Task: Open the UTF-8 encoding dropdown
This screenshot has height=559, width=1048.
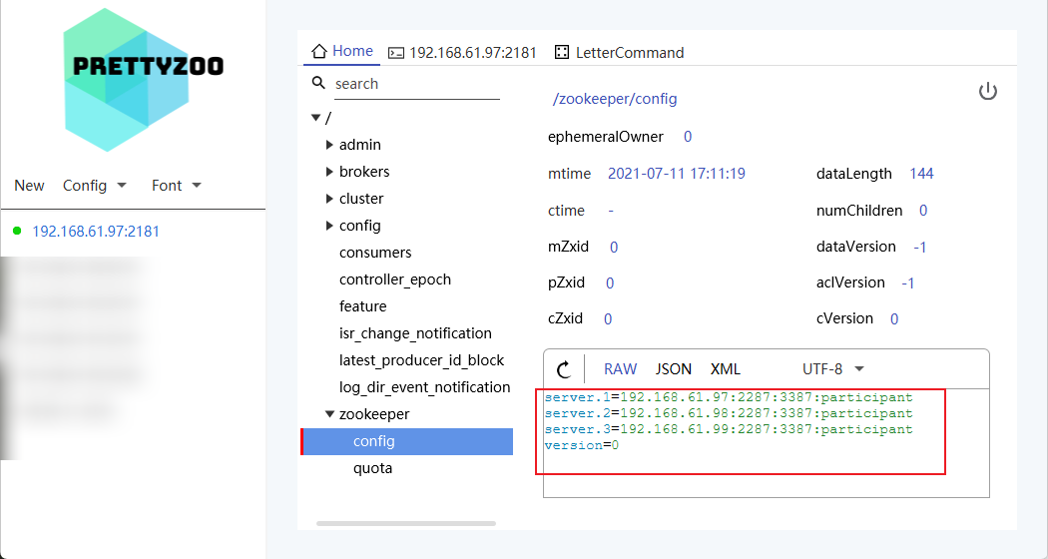Action: (832, 369)
